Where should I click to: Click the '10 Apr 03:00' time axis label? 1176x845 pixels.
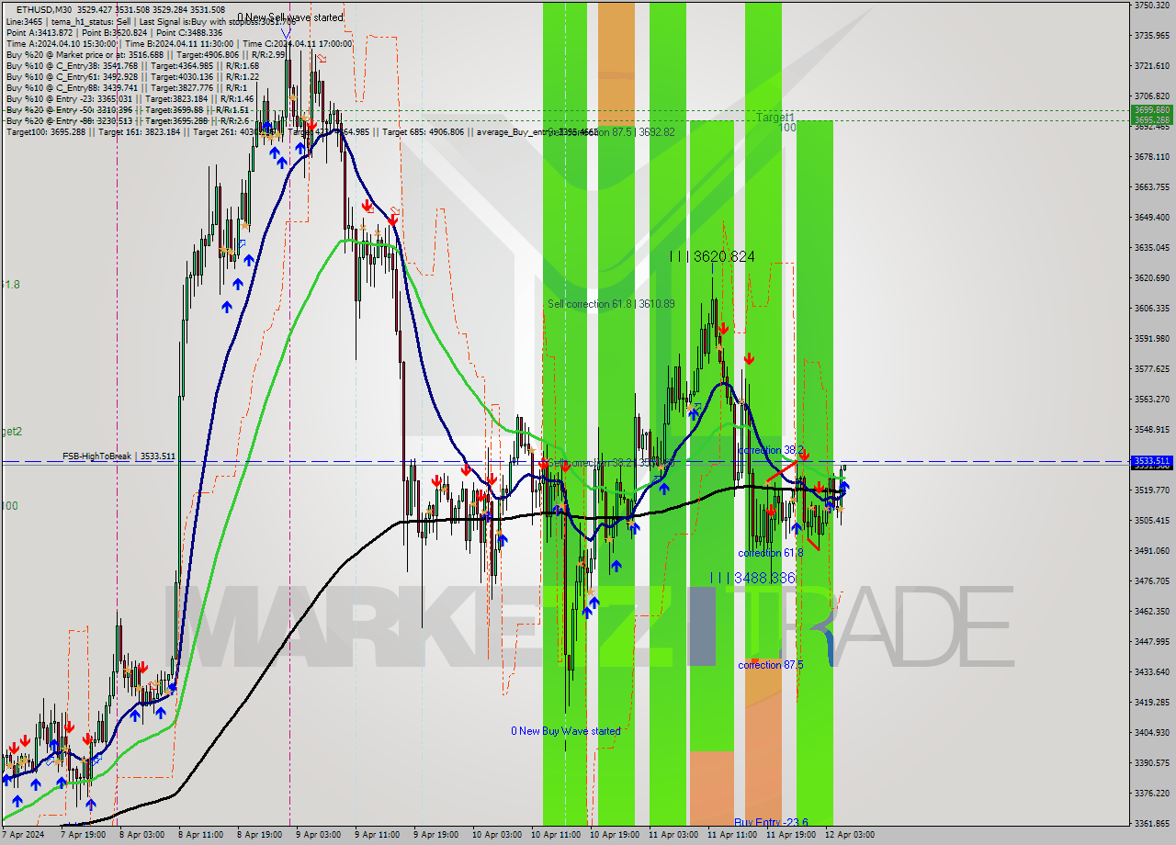(497, 836)
